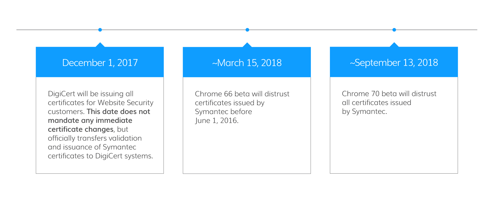
Task: Click the "June 1, 2016." text
Action: click(217, 120)
